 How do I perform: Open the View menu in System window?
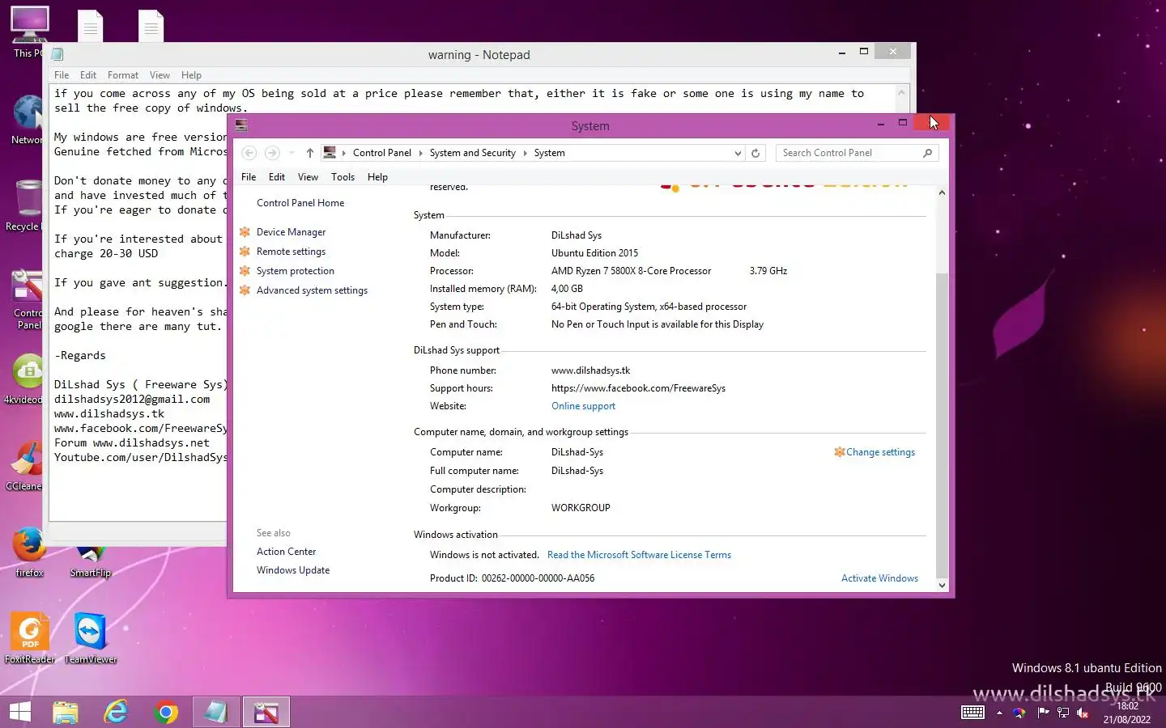[308, 177]
